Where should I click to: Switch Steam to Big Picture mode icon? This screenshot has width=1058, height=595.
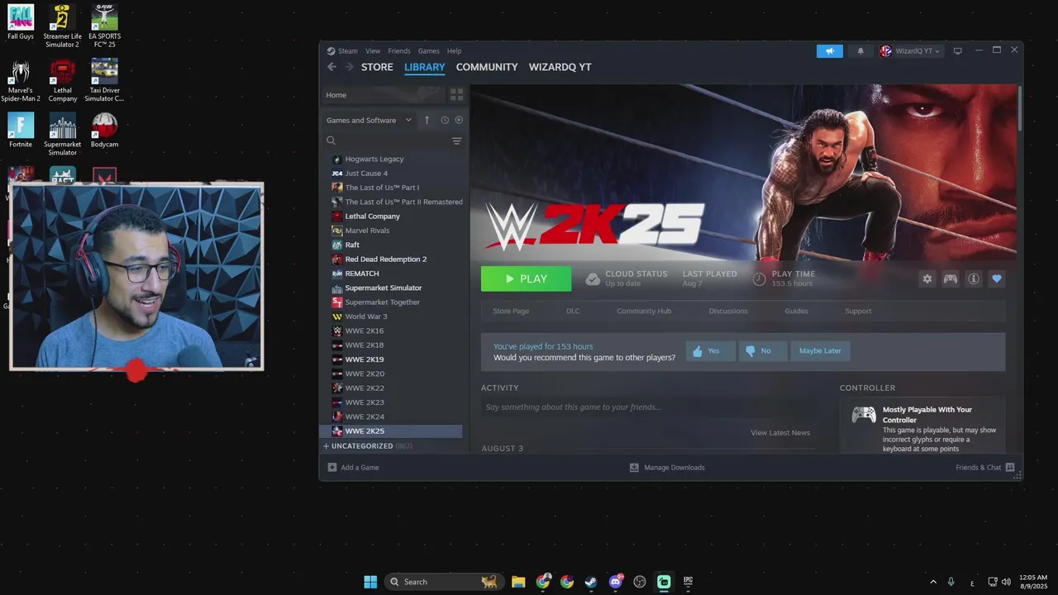(958, 51)
